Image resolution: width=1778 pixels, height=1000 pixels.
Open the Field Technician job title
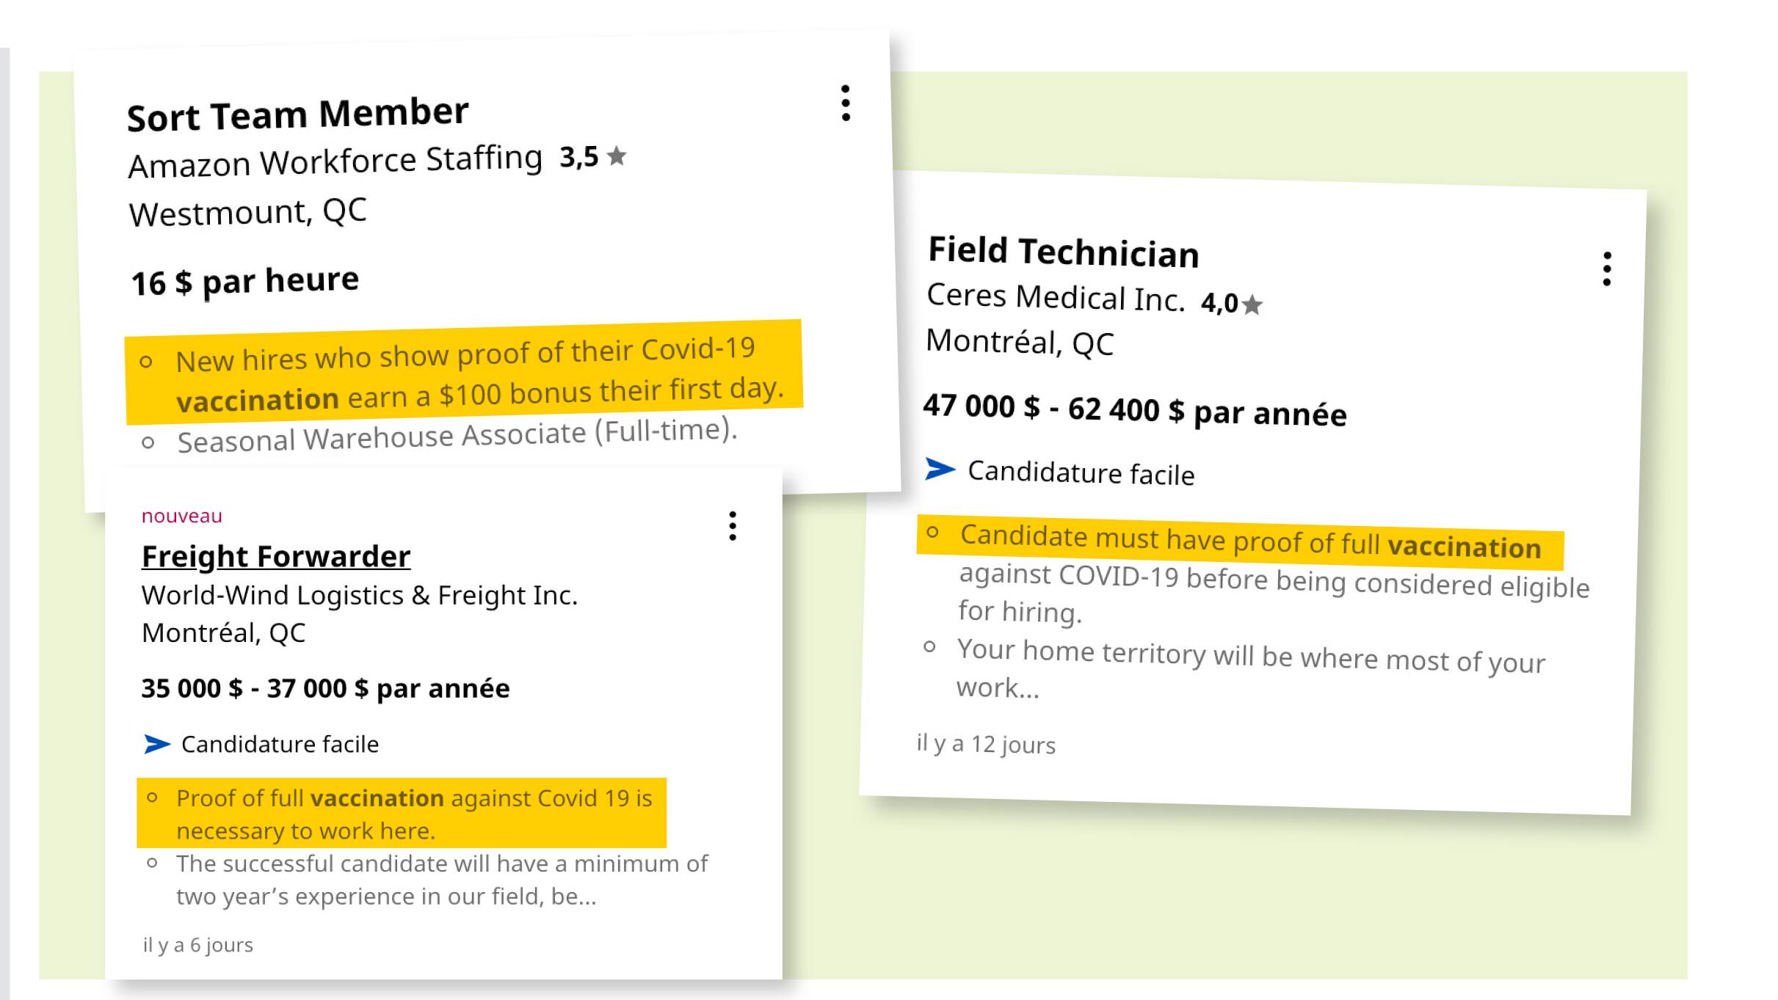1063,252
